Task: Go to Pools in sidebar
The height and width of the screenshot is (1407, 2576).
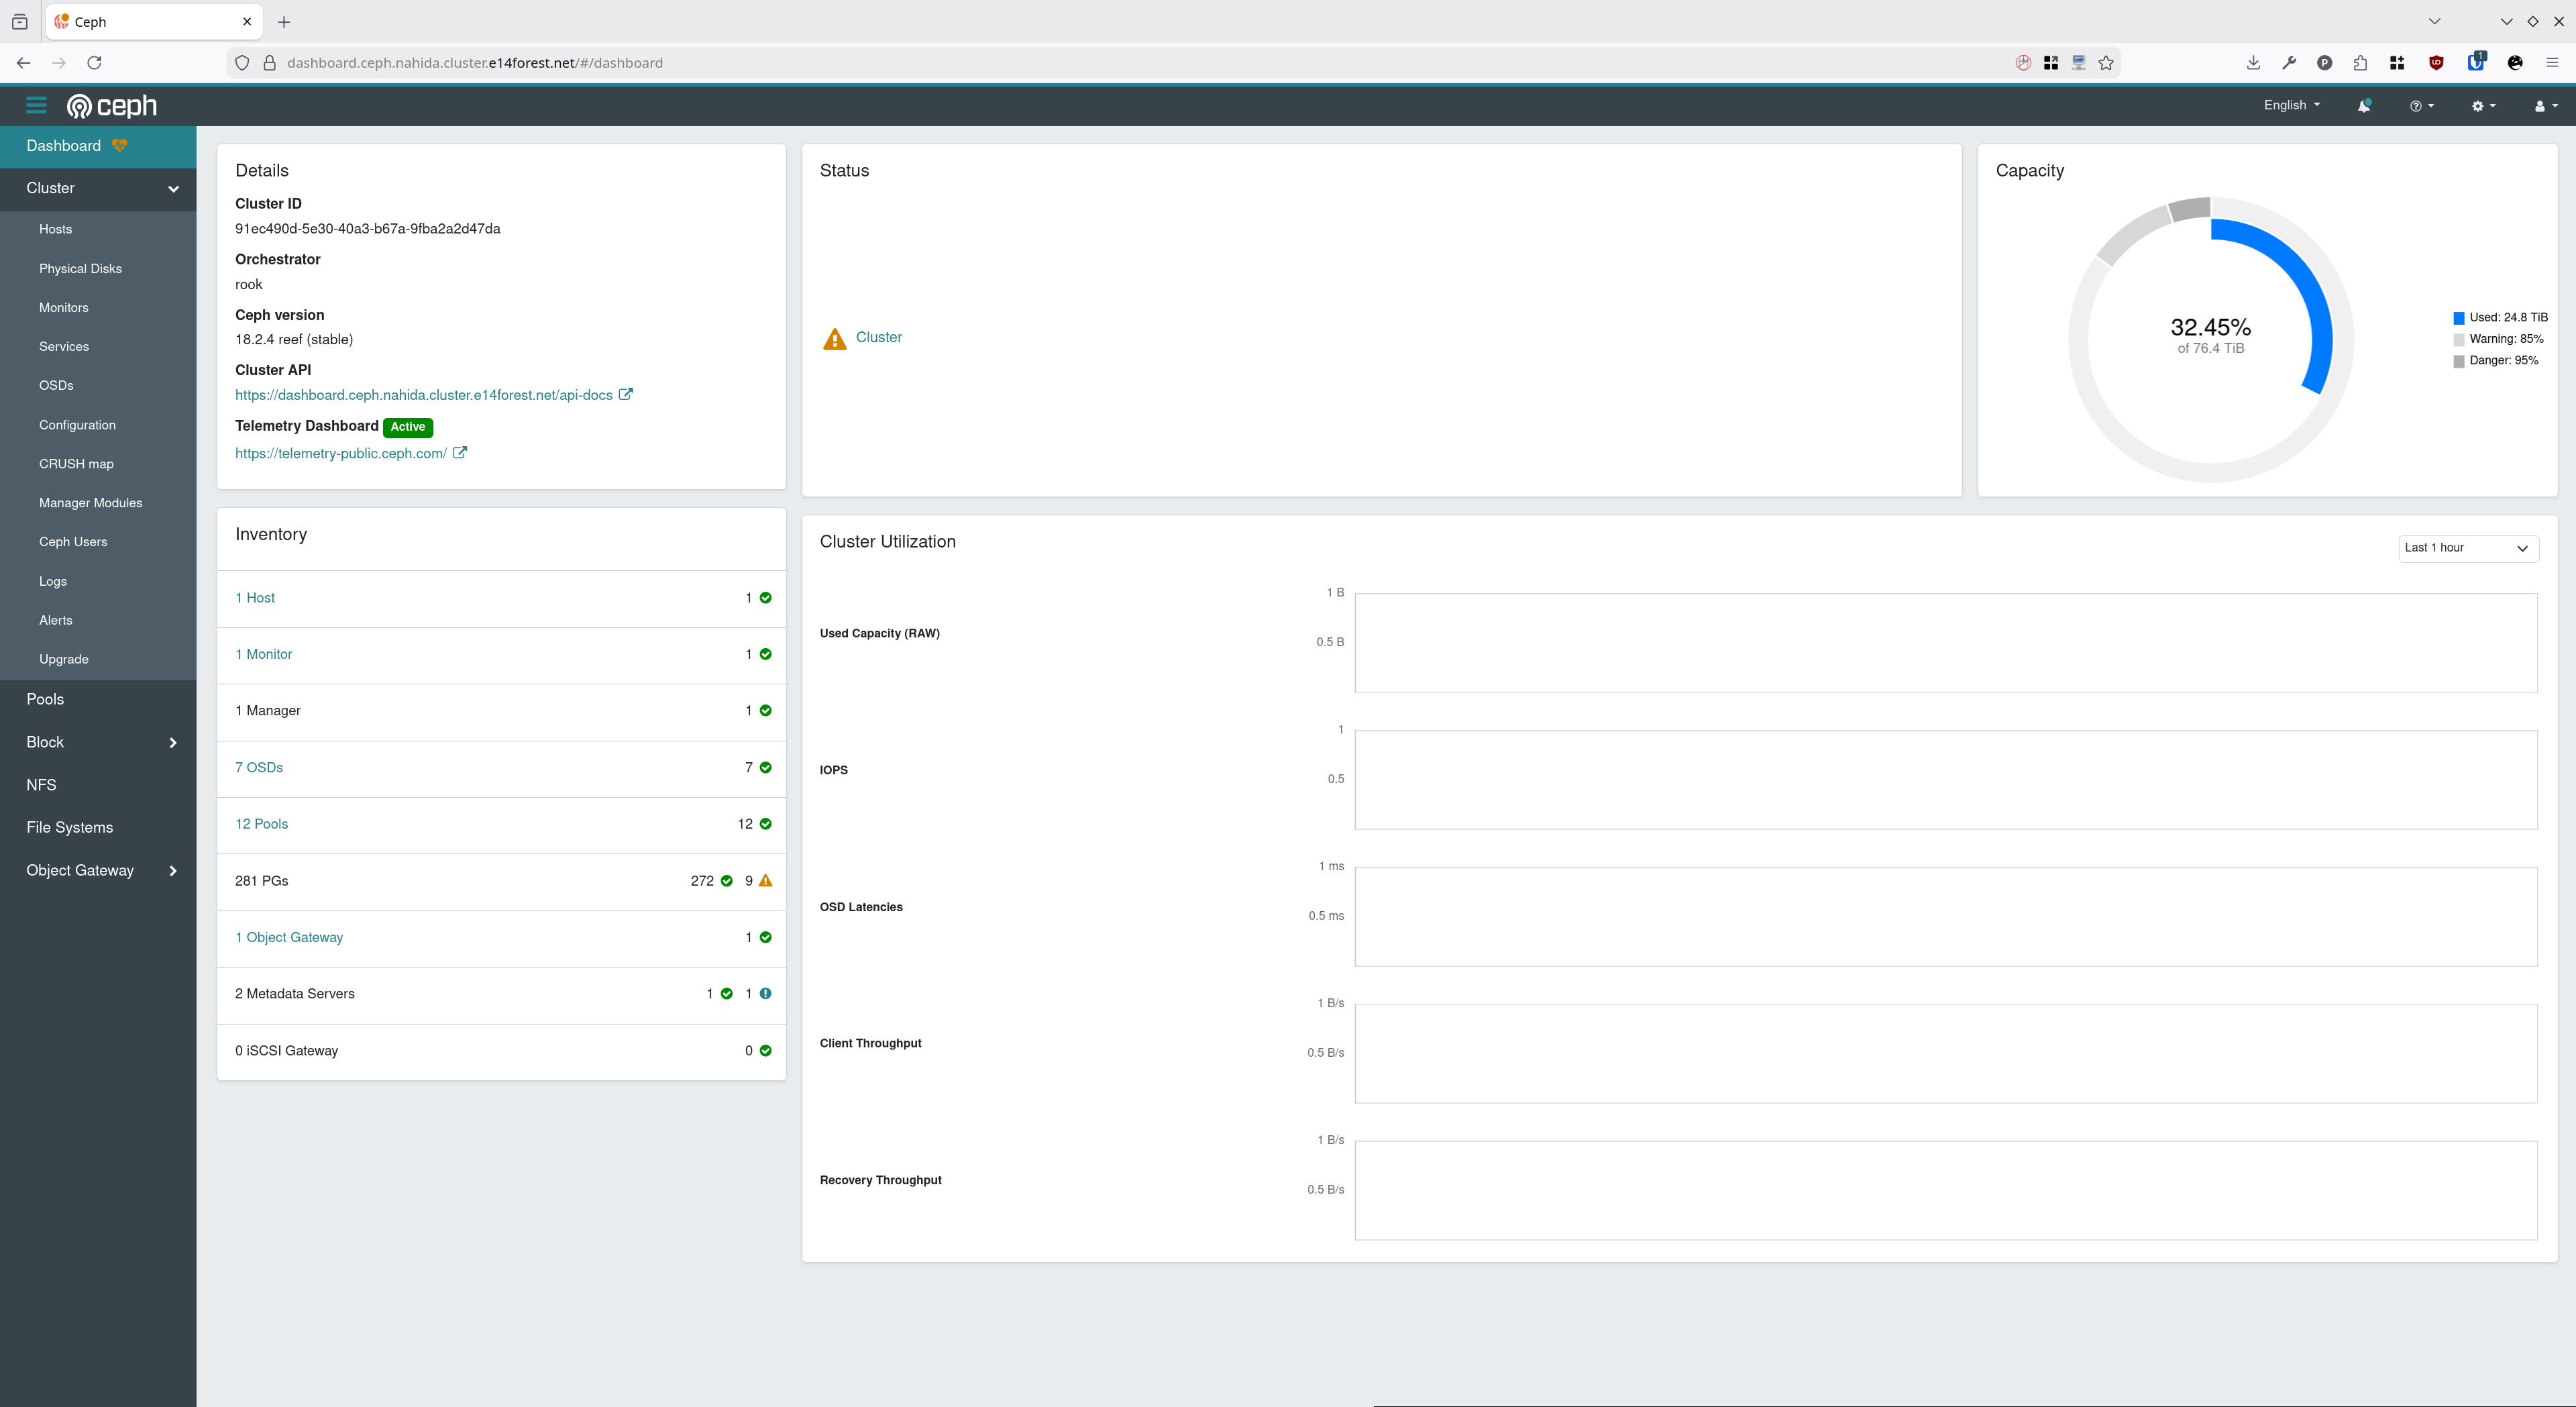Action: tap(45, 700)
